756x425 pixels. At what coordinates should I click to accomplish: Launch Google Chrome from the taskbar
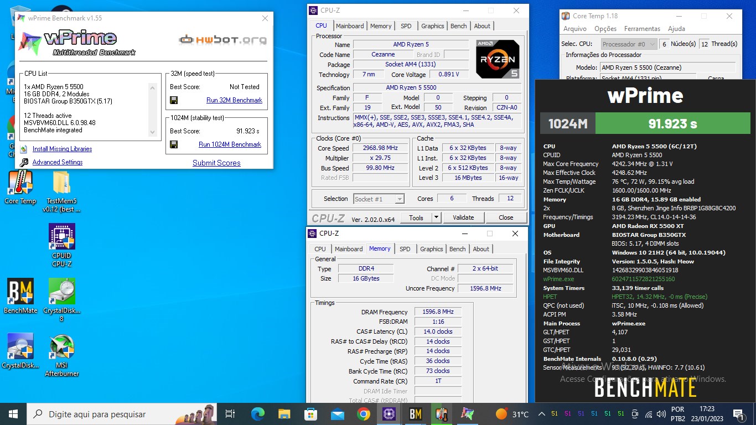[x=364, y=413]
